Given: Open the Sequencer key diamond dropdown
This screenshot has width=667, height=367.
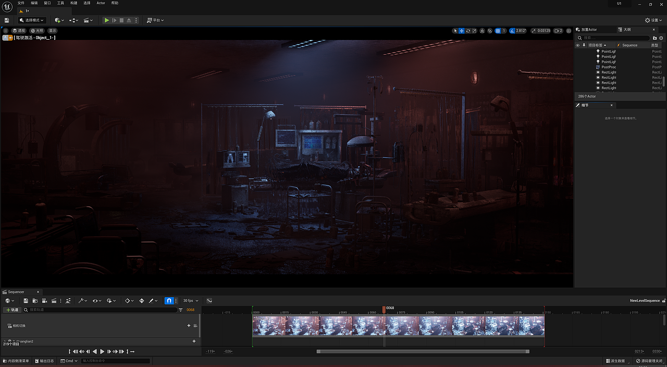Looking at the screenshot, I should (x=129, y=301).
